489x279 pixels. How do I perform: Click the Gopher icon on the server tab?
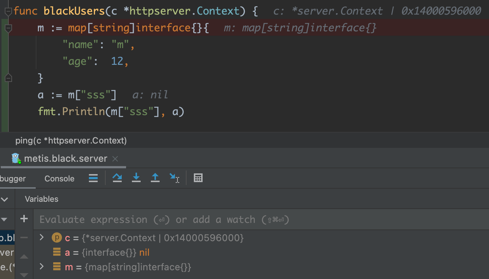(x=16, y=158)
